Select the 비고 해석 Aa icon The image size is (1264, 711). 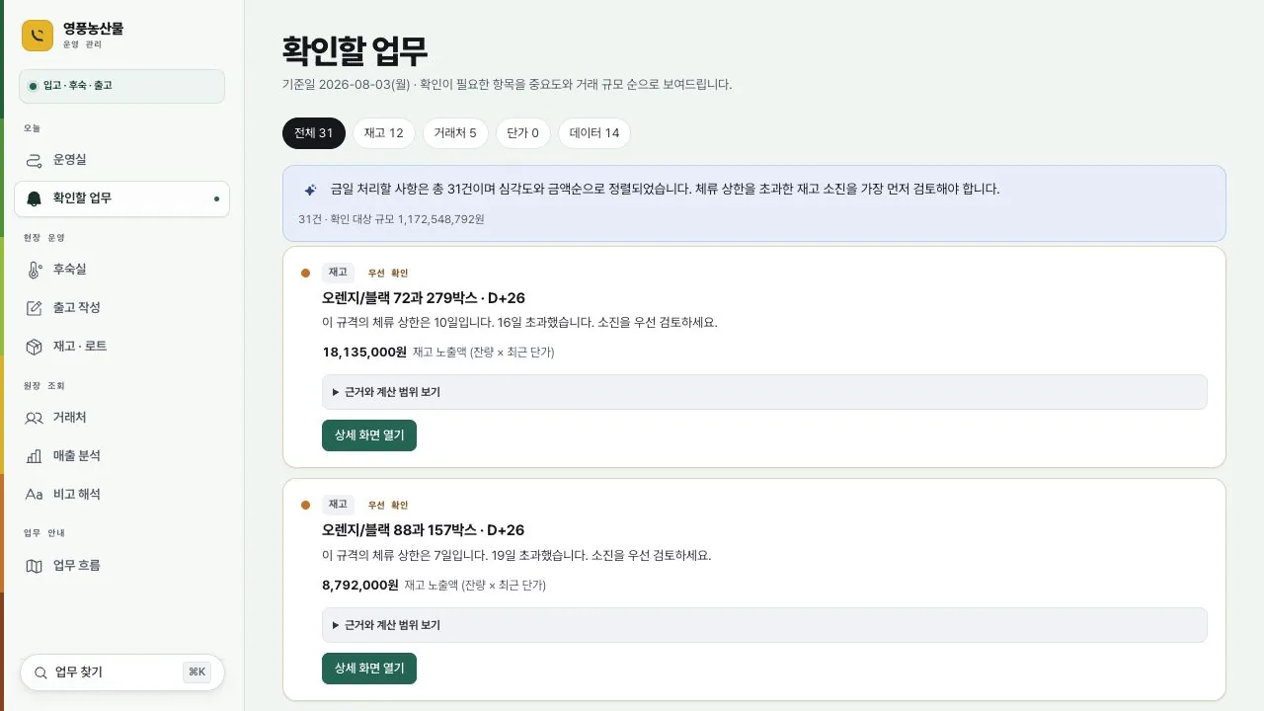point(34,495)
